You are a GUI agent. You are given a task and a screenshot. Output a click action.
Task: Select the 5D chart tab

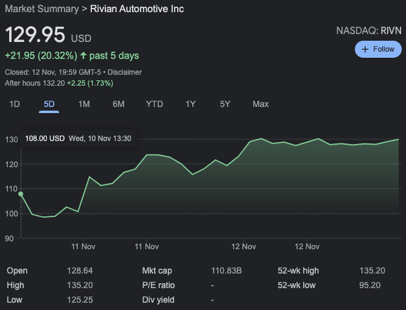pyautogui.click(x=49, y=104)
